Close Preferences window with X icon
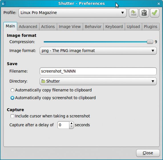Image resolution: width=163 pixels, height=160 pixels. point(159,4)
